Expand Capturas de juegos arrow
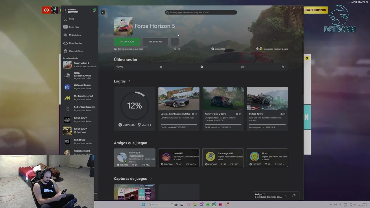The width and height of the screenshot is (370, 208). [151, 179]
